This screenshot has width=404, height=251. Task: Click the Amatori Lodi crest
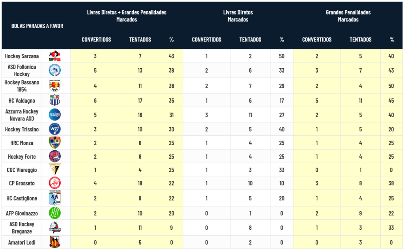(55, 242)
